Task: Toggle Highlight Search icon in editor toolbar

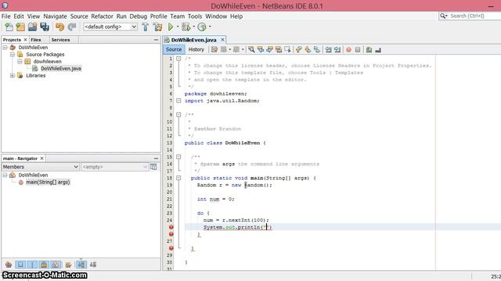Action: click(x=279, y=50)
